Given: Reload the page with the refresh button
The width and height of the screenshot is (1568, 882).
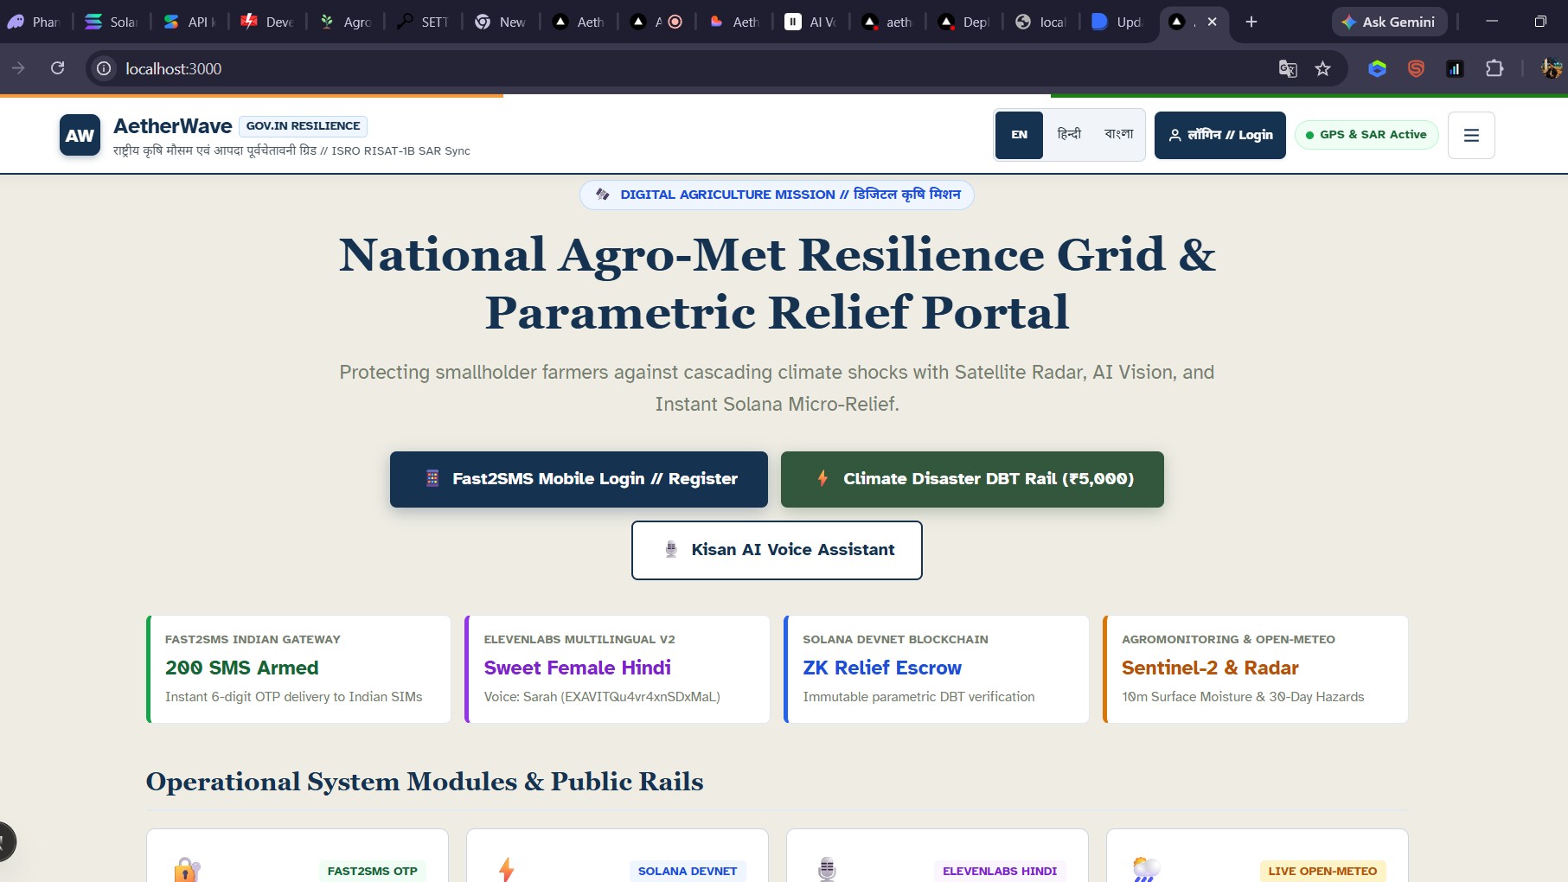Looking at the screenshot, I should (x=58, y=68).
